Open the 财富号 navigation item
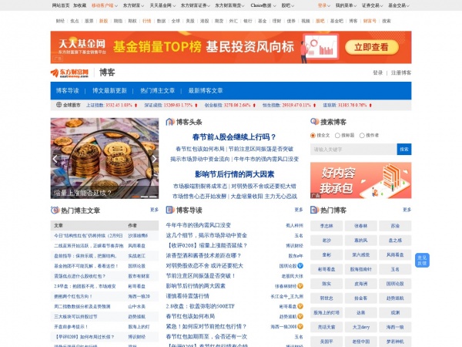Image resolution: width=462 pixels, height=347 pixels. 370,21
